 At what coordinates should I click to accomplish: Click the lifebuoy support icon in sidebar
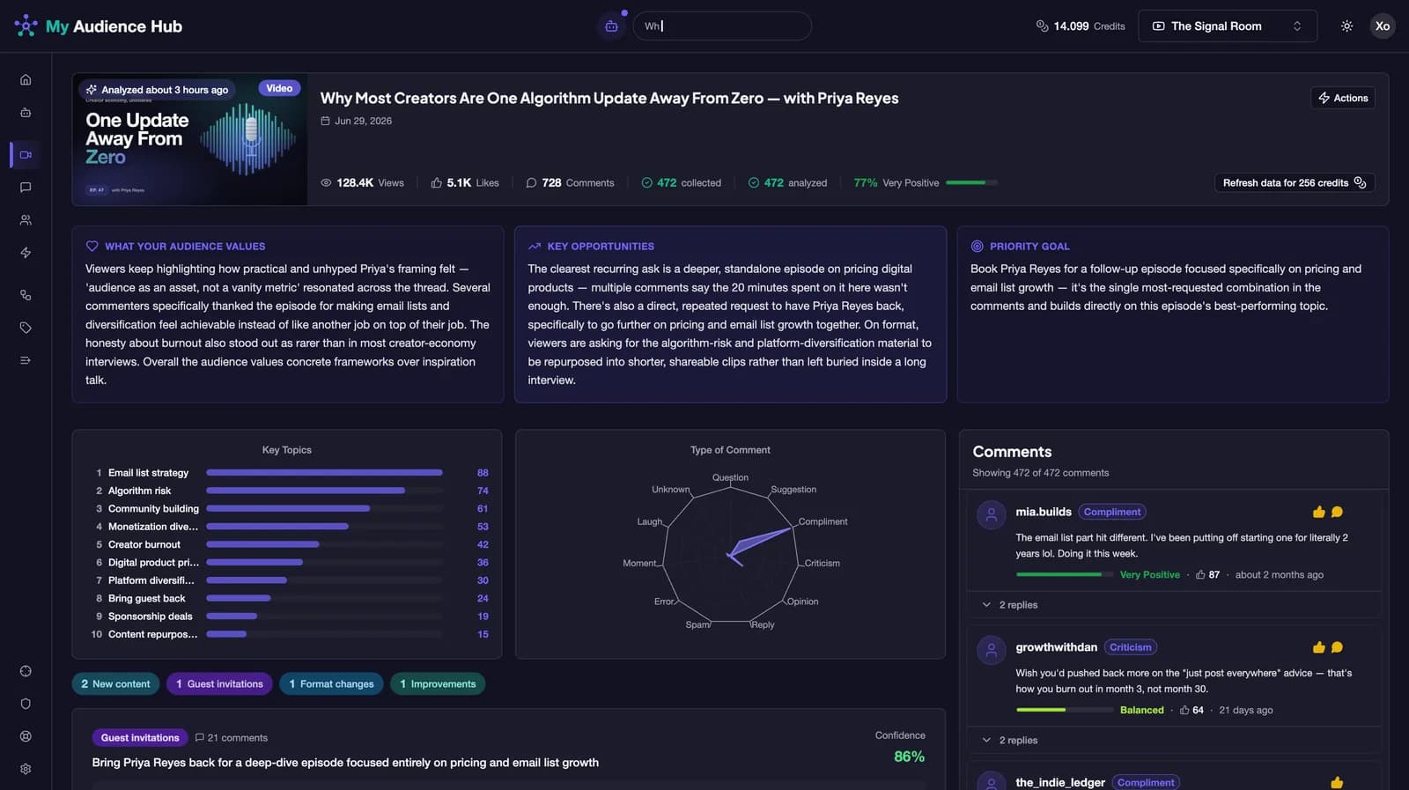pyautogui.click(x=26, y=736)
